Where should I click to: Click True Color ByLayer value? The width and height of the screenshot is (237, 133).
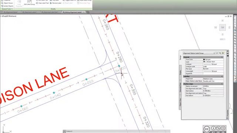pyautogui.click(x=213, y=59)
